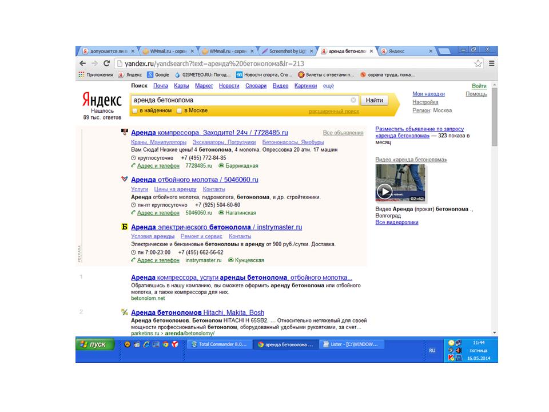
Task: Switch to the Карты service
Action: [181, 86]
